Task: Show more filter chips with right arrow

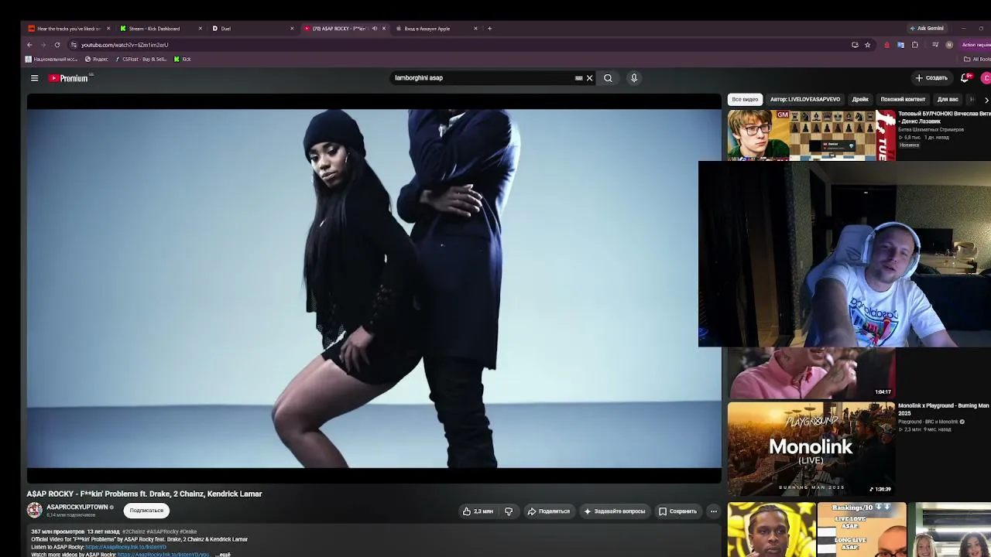Action: pos(986,100)
